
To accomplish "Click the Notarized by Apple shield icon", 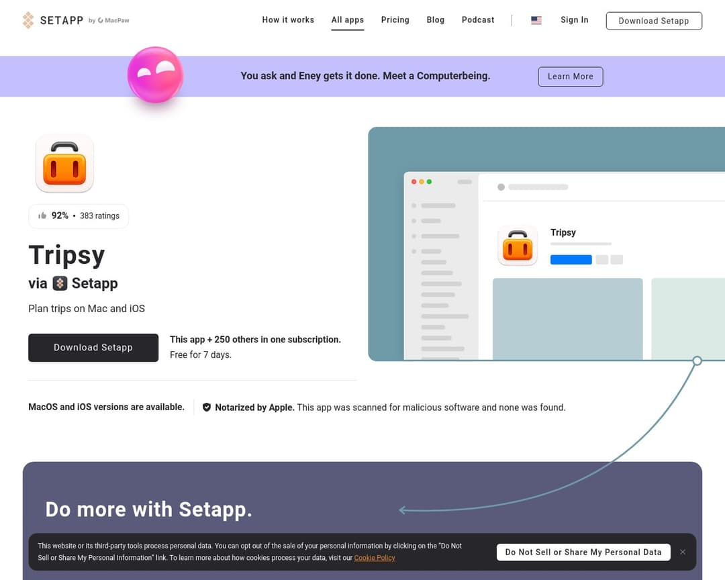I will click(207, 407).
